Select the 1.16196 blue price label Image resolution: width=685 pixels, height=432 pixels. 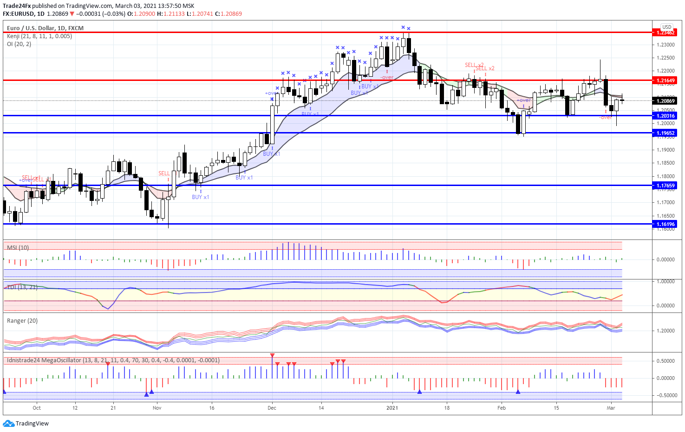[665, 224]
